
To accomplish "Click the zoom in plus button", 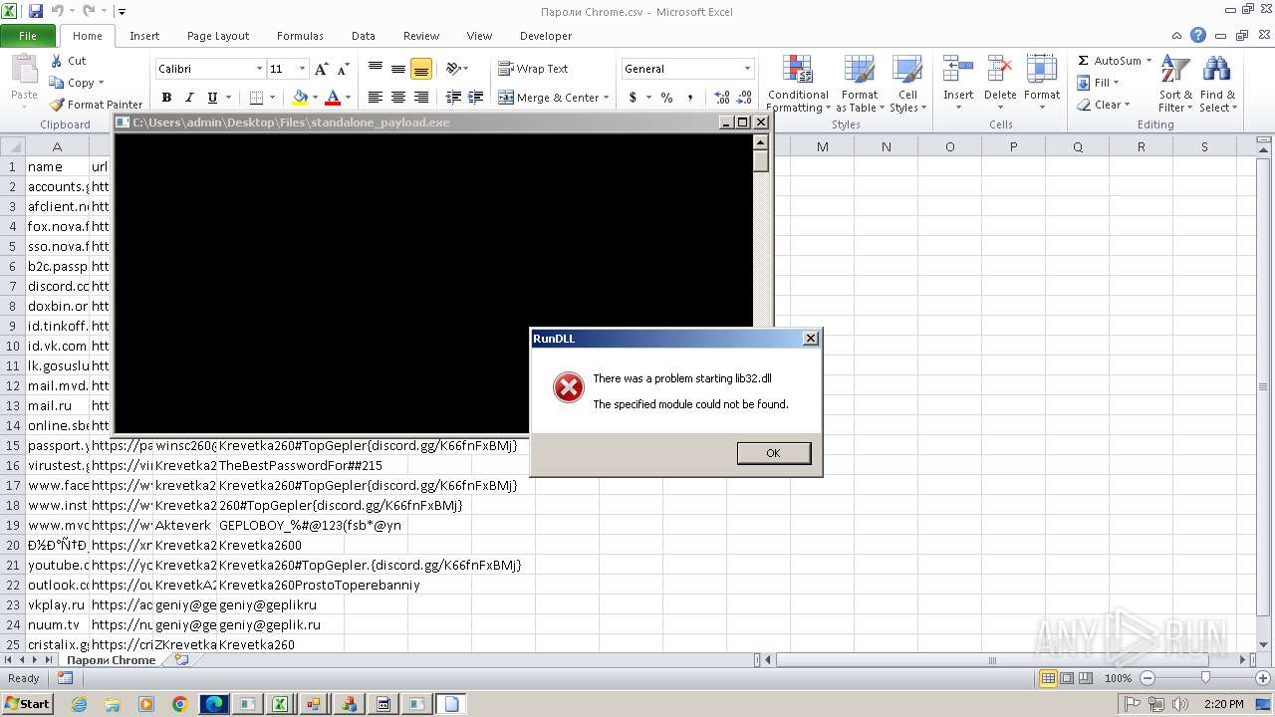I will point(1263,678).
